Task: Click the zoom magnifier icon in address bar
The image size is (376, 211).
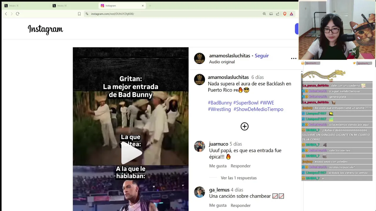Action: (x=264, y=14)
